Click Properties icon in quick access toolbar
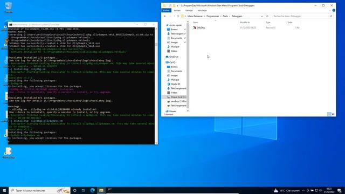345x194 pixels. (x=170, y=5)
